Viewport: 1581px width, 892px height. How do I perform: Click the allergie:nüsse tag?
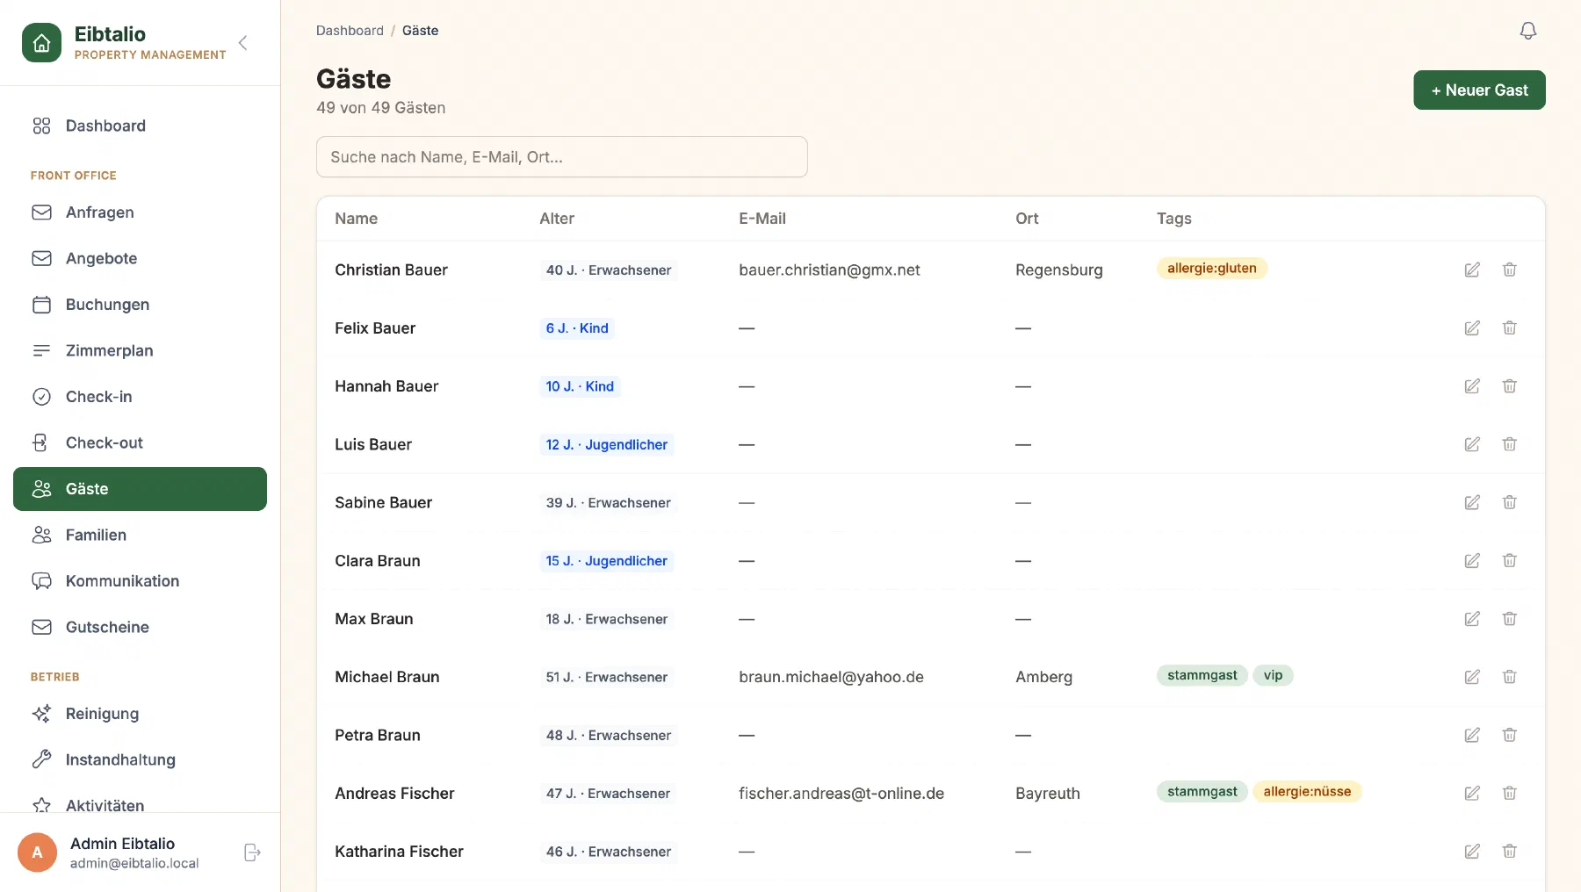coord(1307,792)
